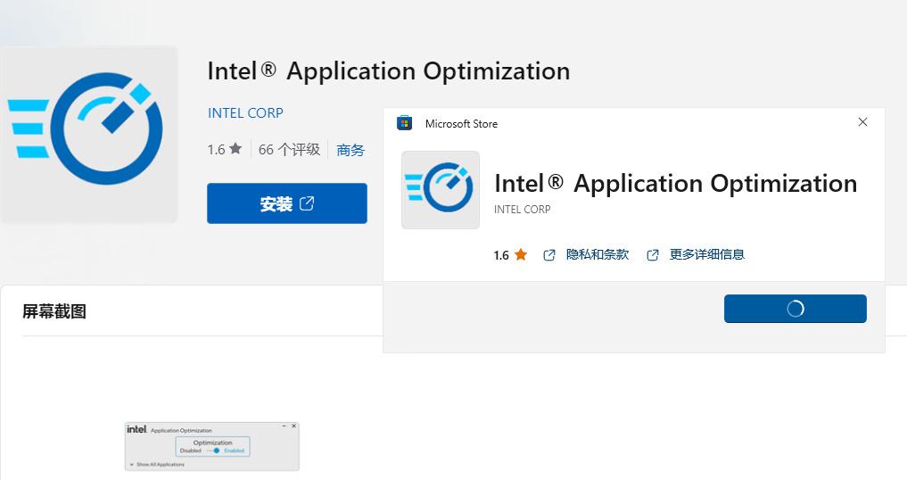Image resolution: width=907 pixels, height=480 pixels.
Task: Click the large Intel Application Optimization app icon
Action: [x=88, y=134]
